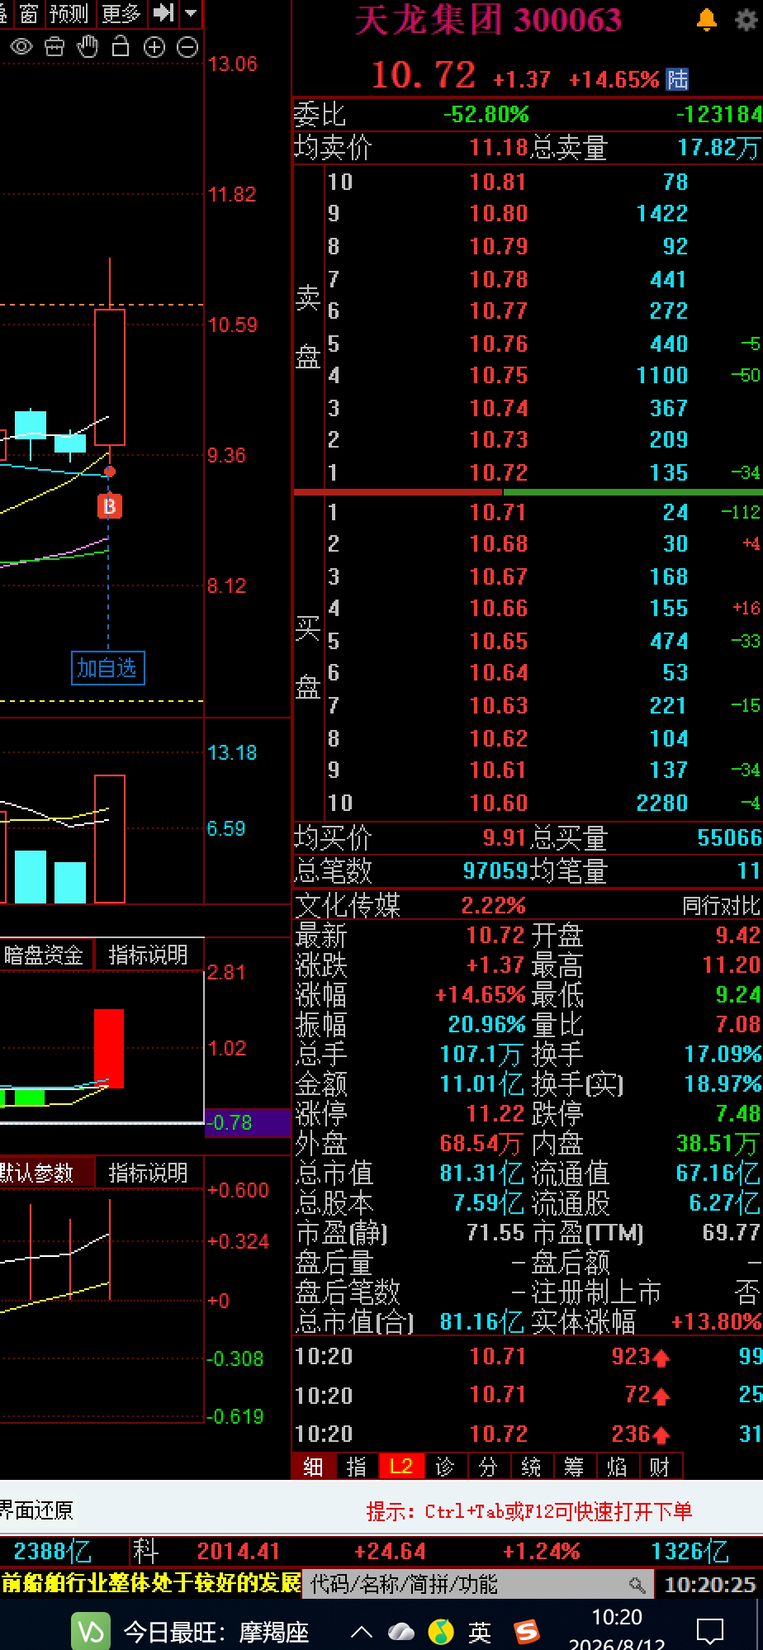
Task: Open the settings gear beside stock title
Action: click(746, 20)
